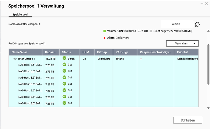Click the green Bereit status icon
The width and height of the screenshot is (210, 129).
tap(64, 58)
